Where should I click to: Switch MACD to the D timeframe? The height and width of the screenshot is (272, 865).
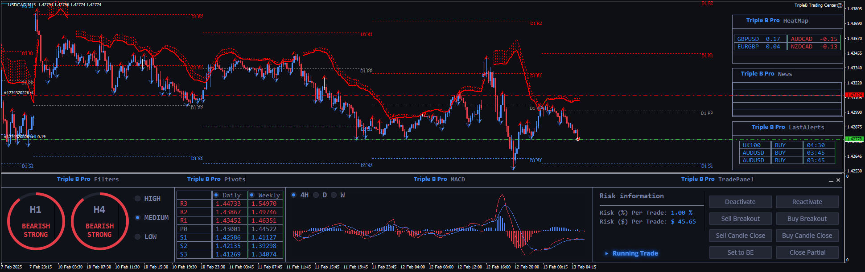pyautogui.click(x=316, y=195)
